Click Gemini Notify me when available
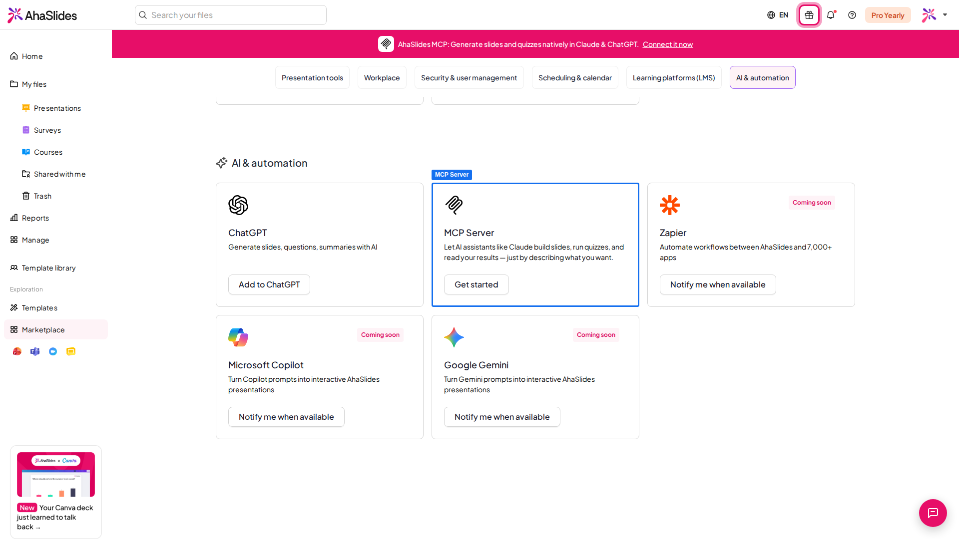 pos(502,417)
